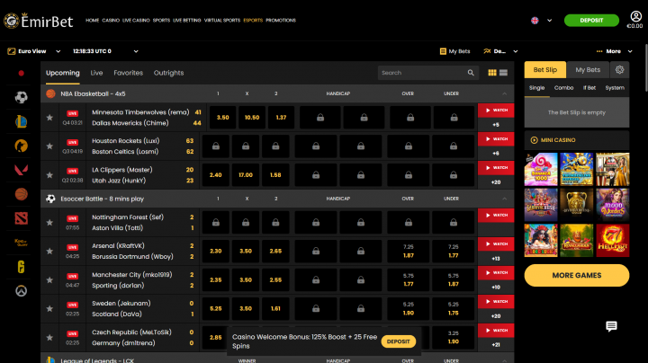The width and height of the screenshot is (648, 363).
Task: Click Deposit in the welcome bonus banner
Action: [398, 341]
